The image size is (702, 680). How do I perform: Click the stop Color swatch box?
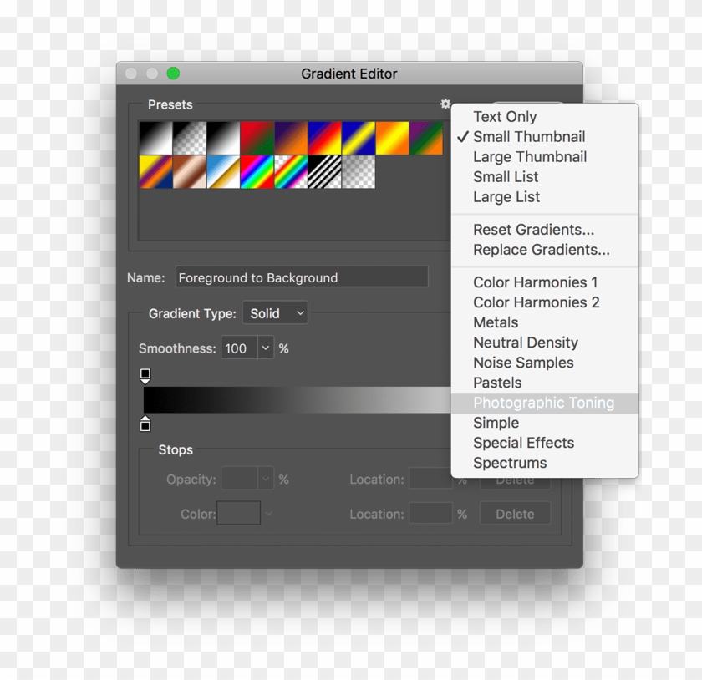click(x=239, y=513)
